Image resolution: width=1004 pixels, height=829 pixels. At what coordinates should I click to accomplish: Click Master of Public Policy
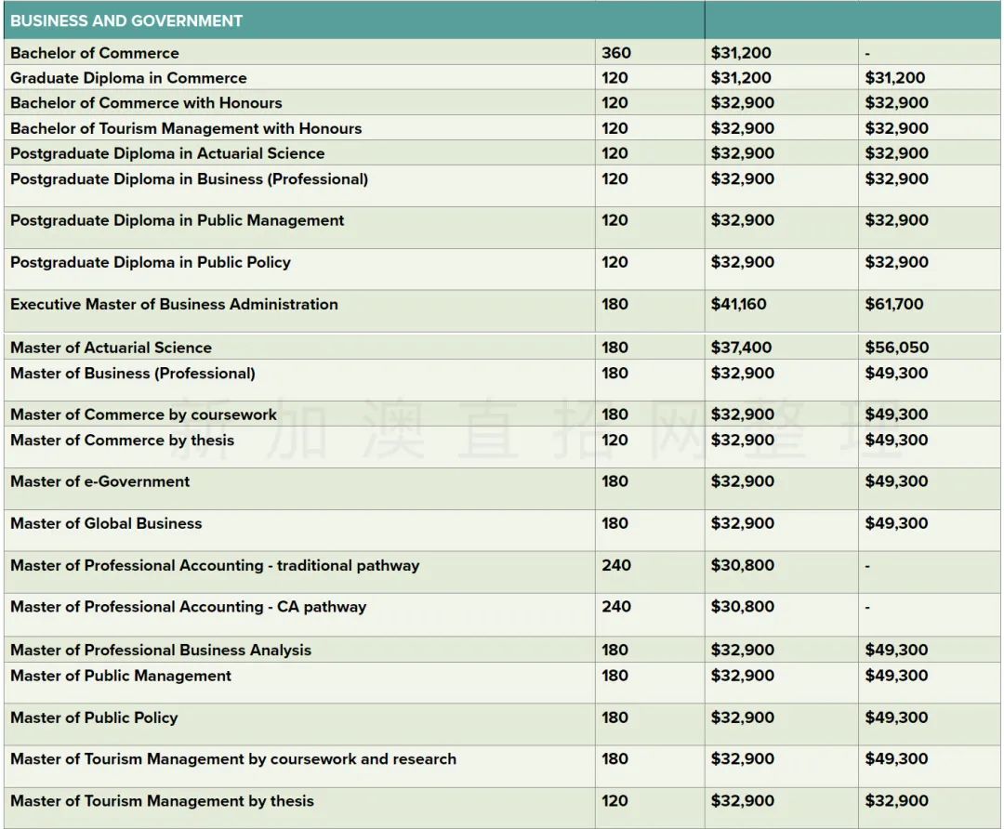94,717
